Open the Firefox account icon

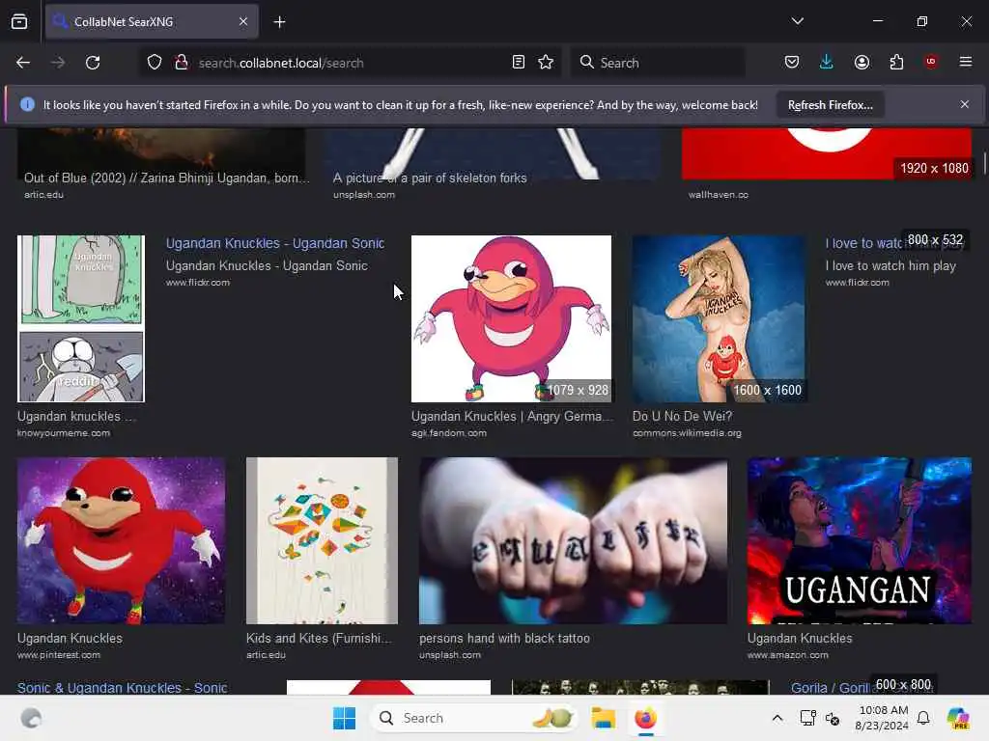pos(862,62)
